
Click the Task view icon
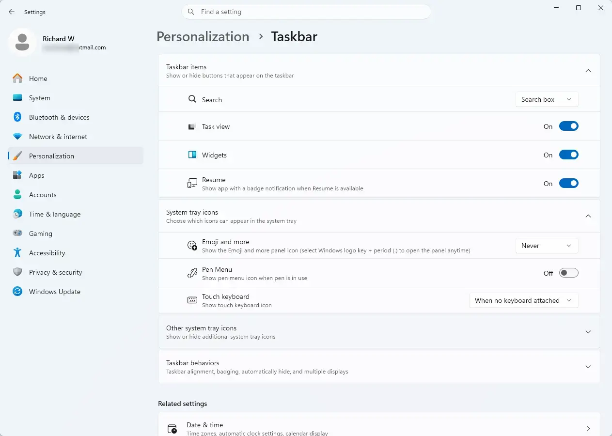192,126
